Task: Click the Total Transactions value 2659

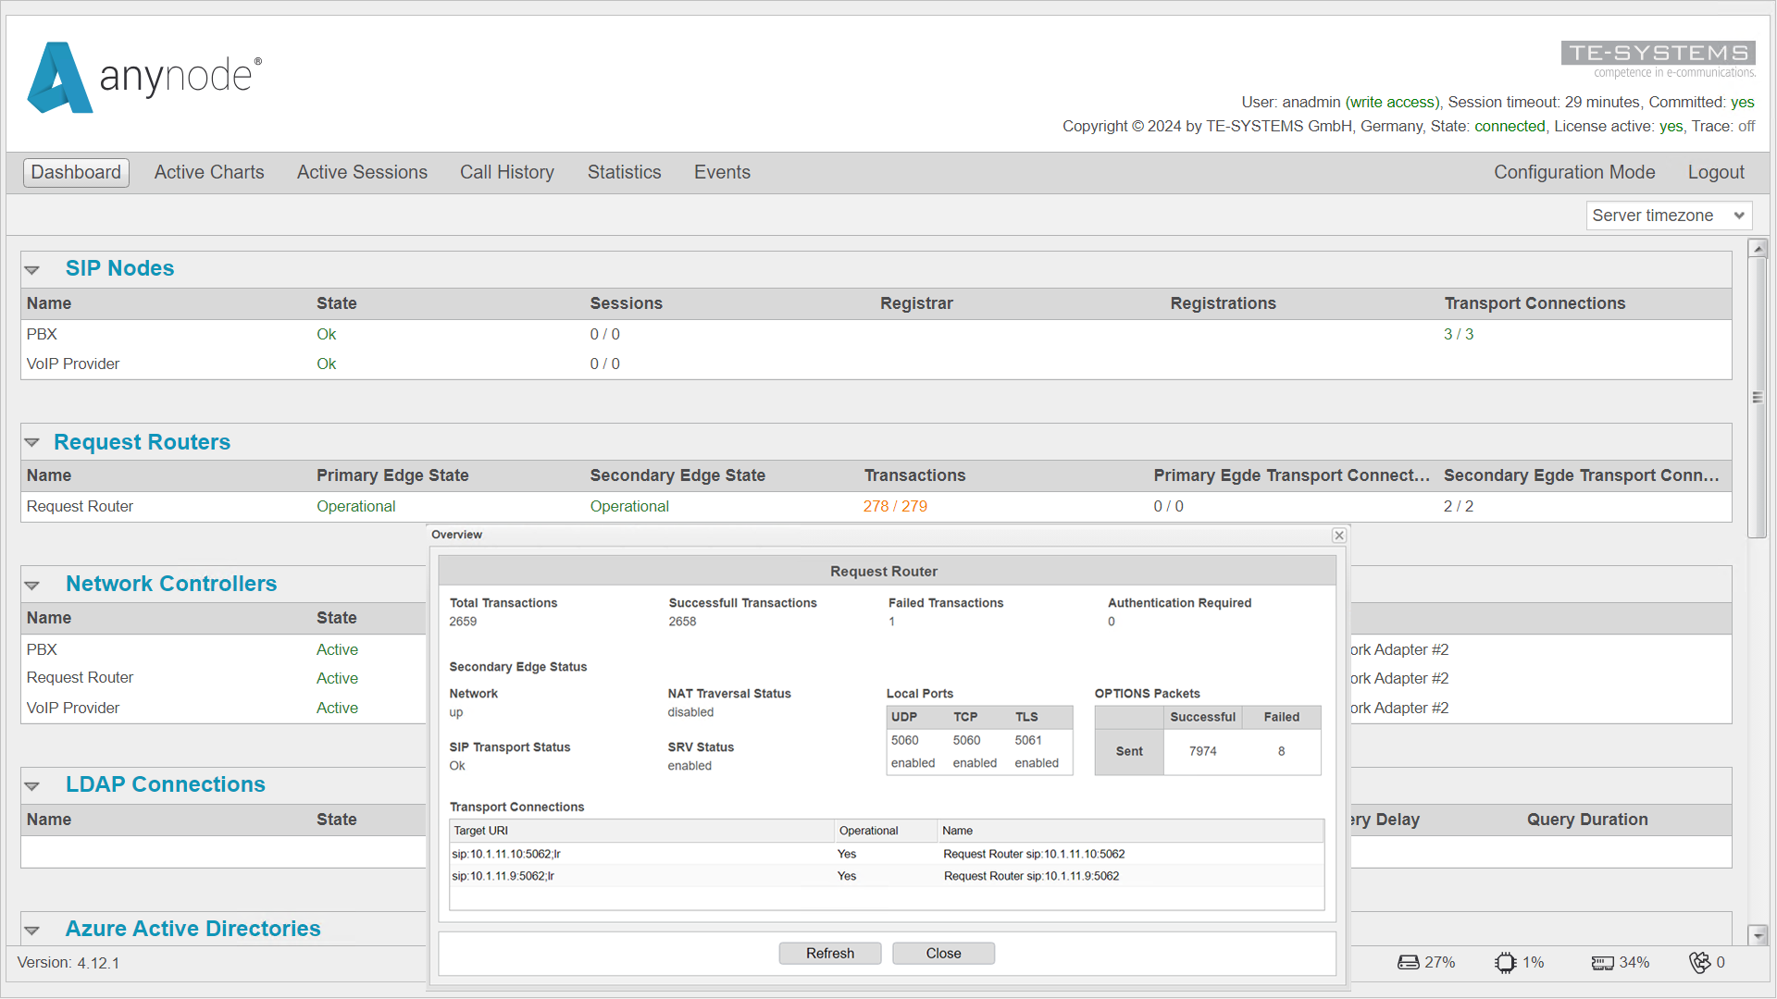Action: (x=463, y=623)
